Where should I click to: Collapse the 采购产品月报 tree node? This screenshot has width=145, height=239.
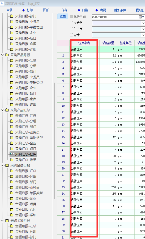click(x=2, y=55)
